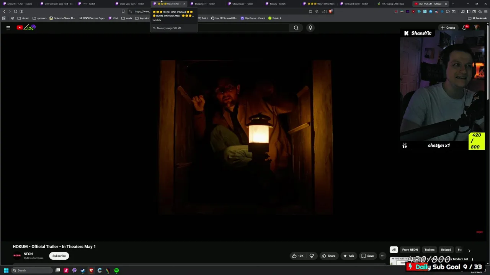Viewport: 490px width, 275px height.
Task: Share the HOKUM trailer
Action: [328, 256]
